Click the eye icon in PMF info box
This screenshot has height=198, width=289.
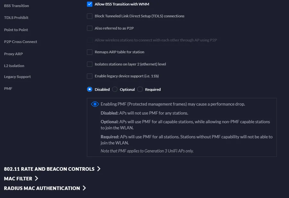pyautogui.click(x=95, y=104)
